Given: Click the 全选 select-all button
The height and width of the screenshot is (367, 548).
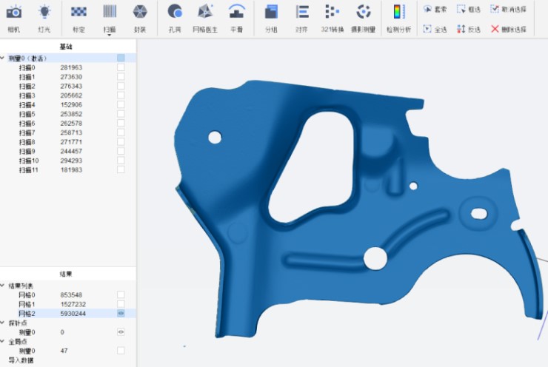Looking at the screenshot, I should click(436, 29).
